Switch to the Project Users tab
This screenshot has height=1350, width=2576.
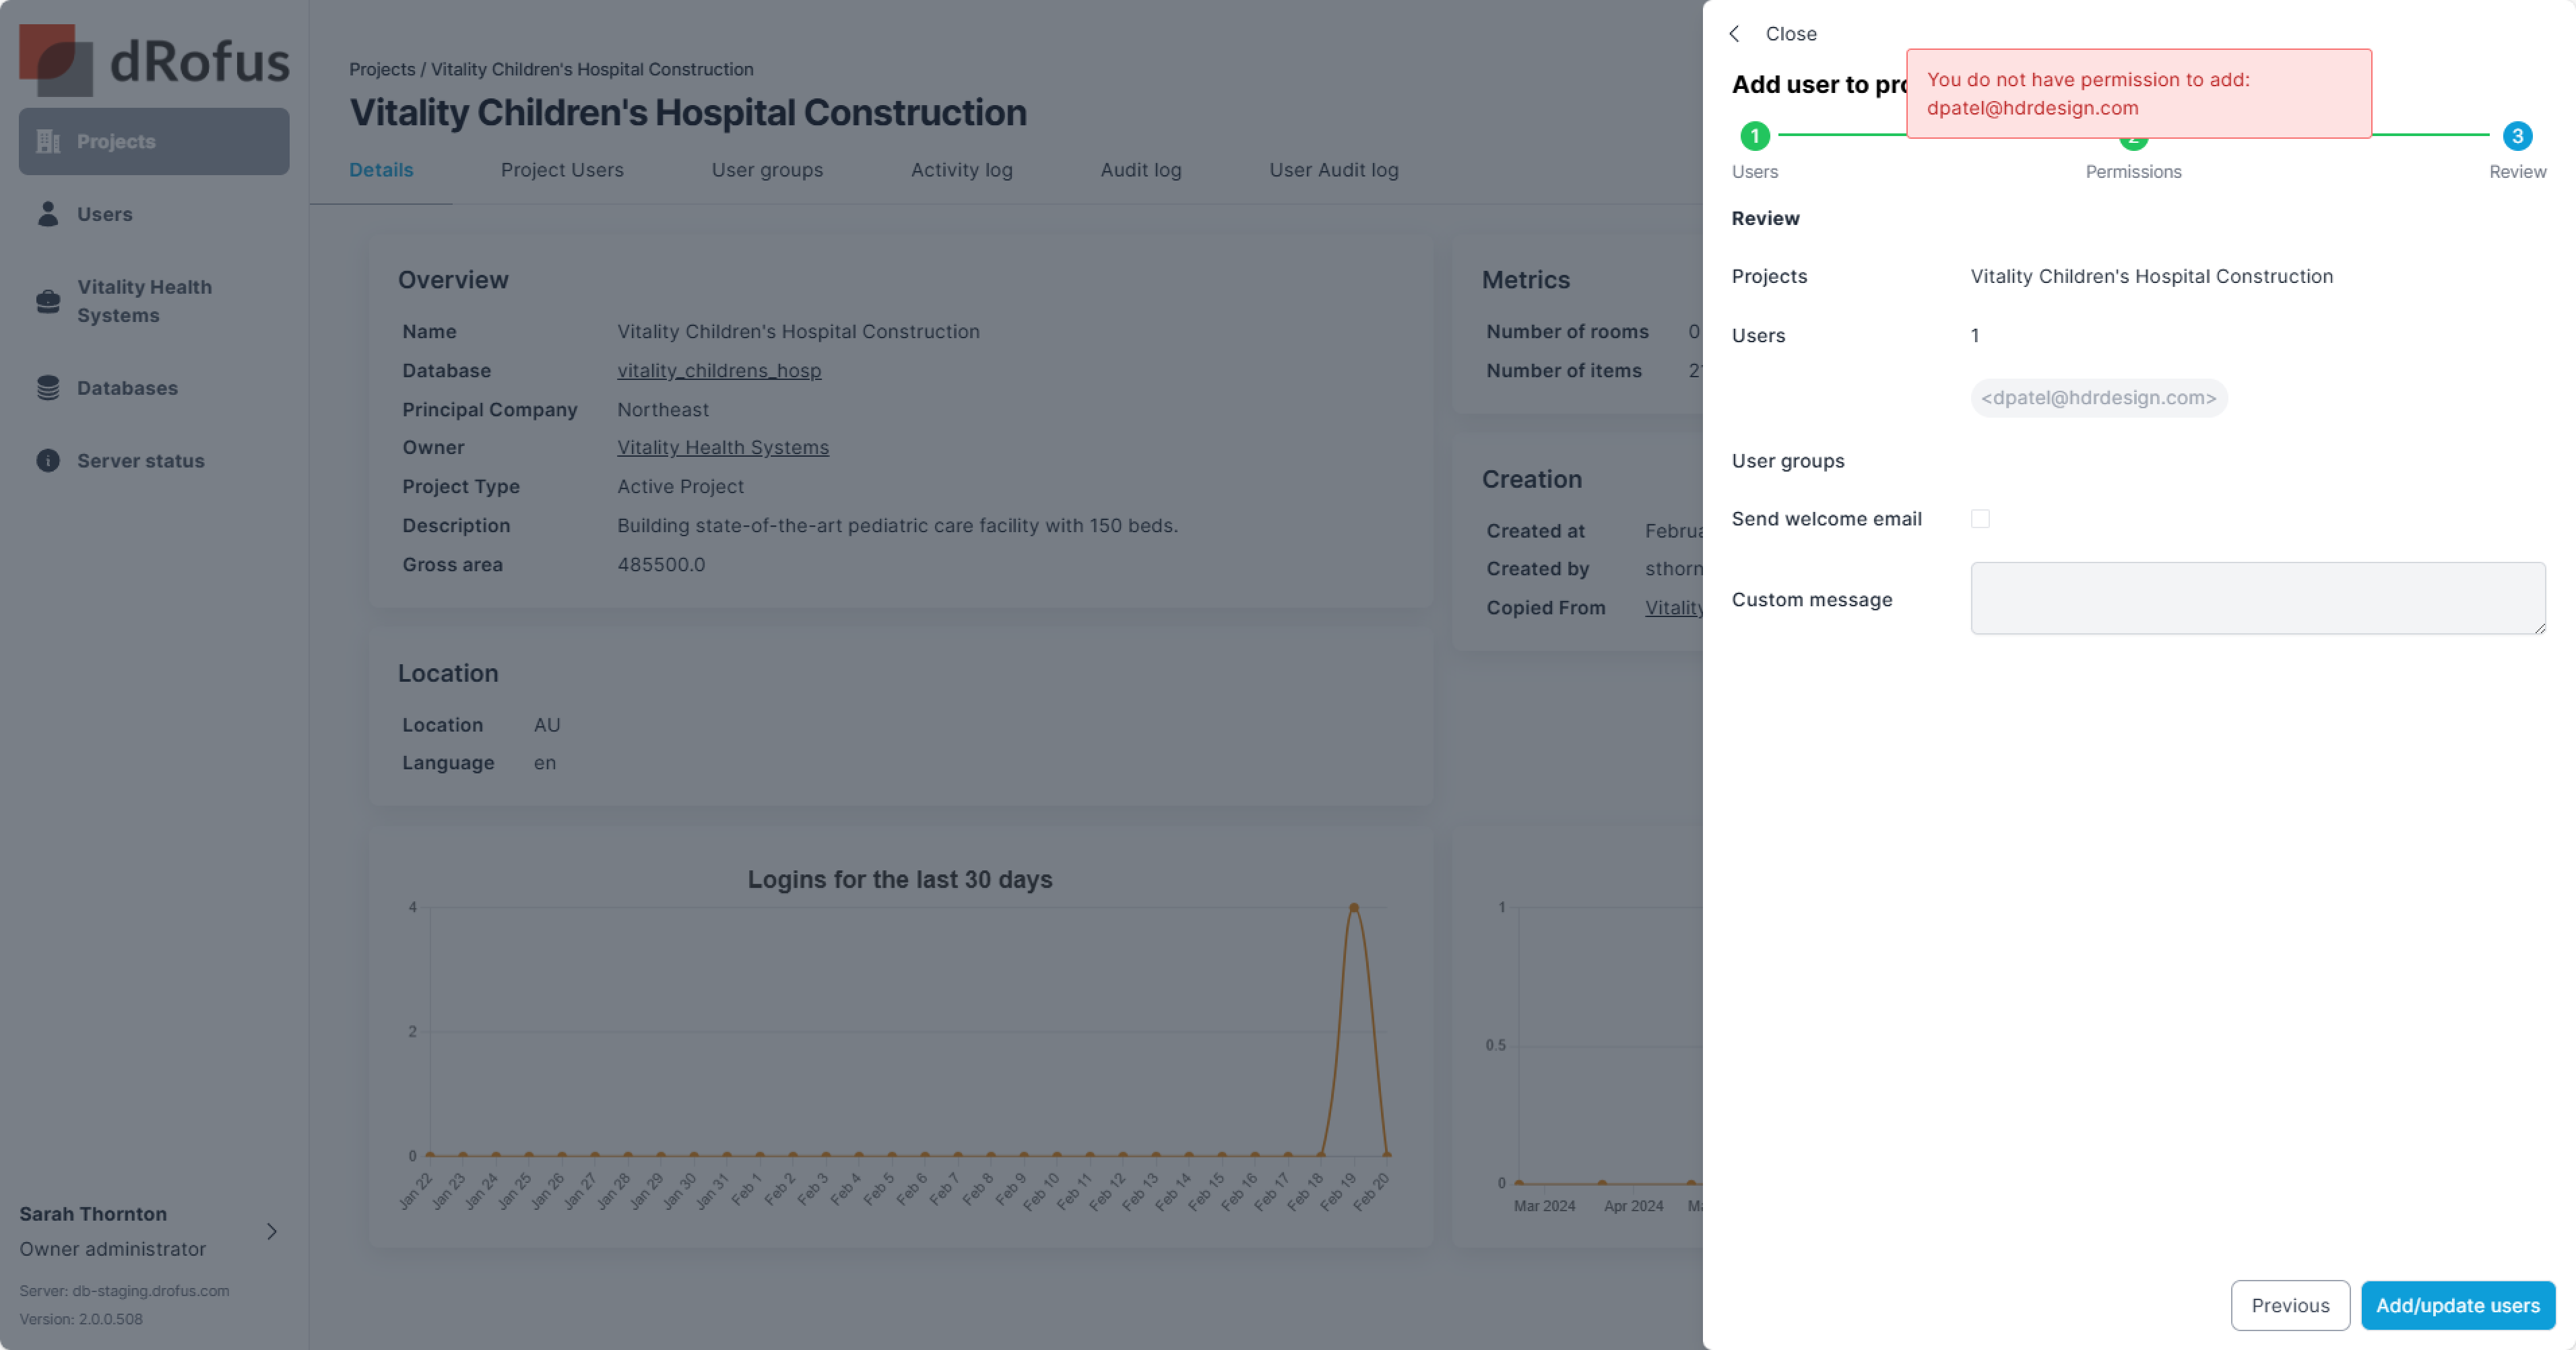[x=562, y=170]
